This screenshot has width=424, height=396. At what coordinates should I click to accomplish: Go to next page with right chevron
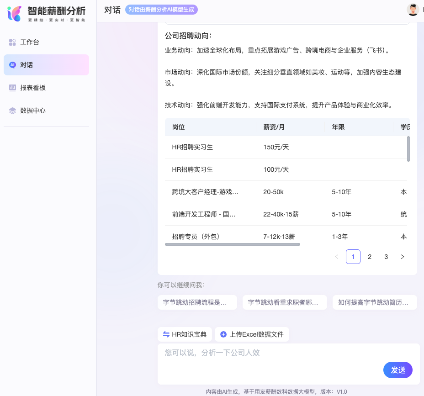[x=403, y=257]
